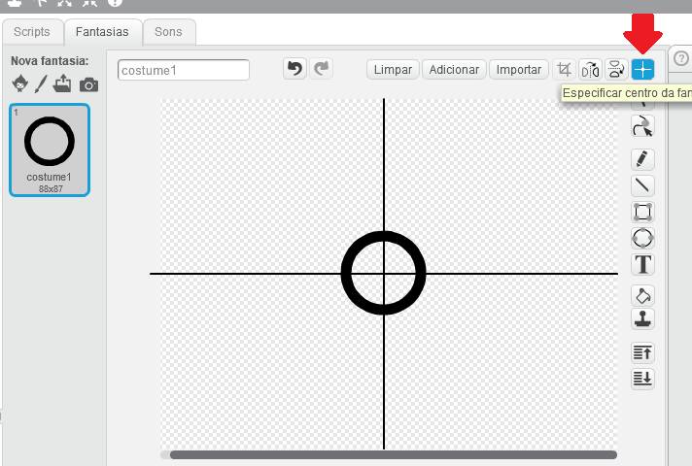The width and height of the screenshot is (692, 466).
Task: Take a new costume with the camera
Action: pyautogui.click(x=88, y=84)
